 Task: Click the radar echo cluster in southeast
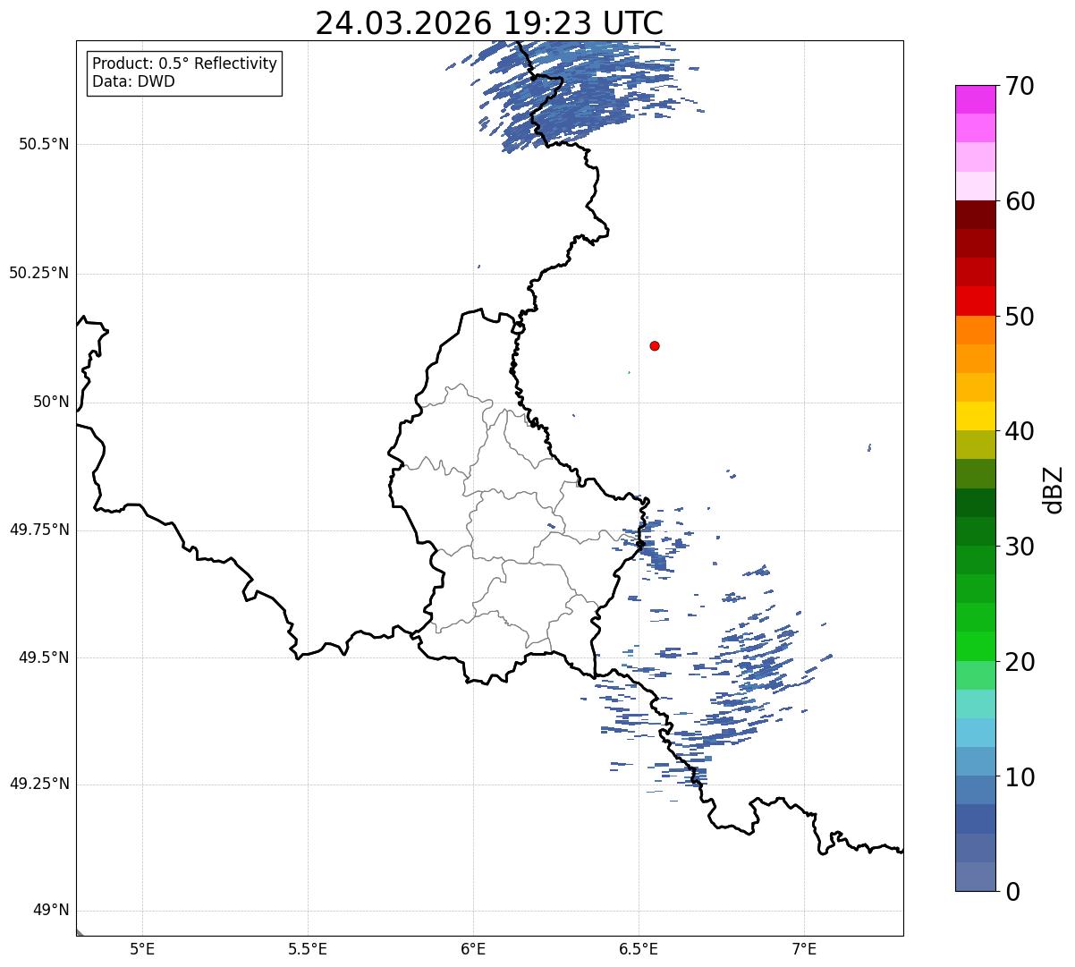(x=715, y=680)
